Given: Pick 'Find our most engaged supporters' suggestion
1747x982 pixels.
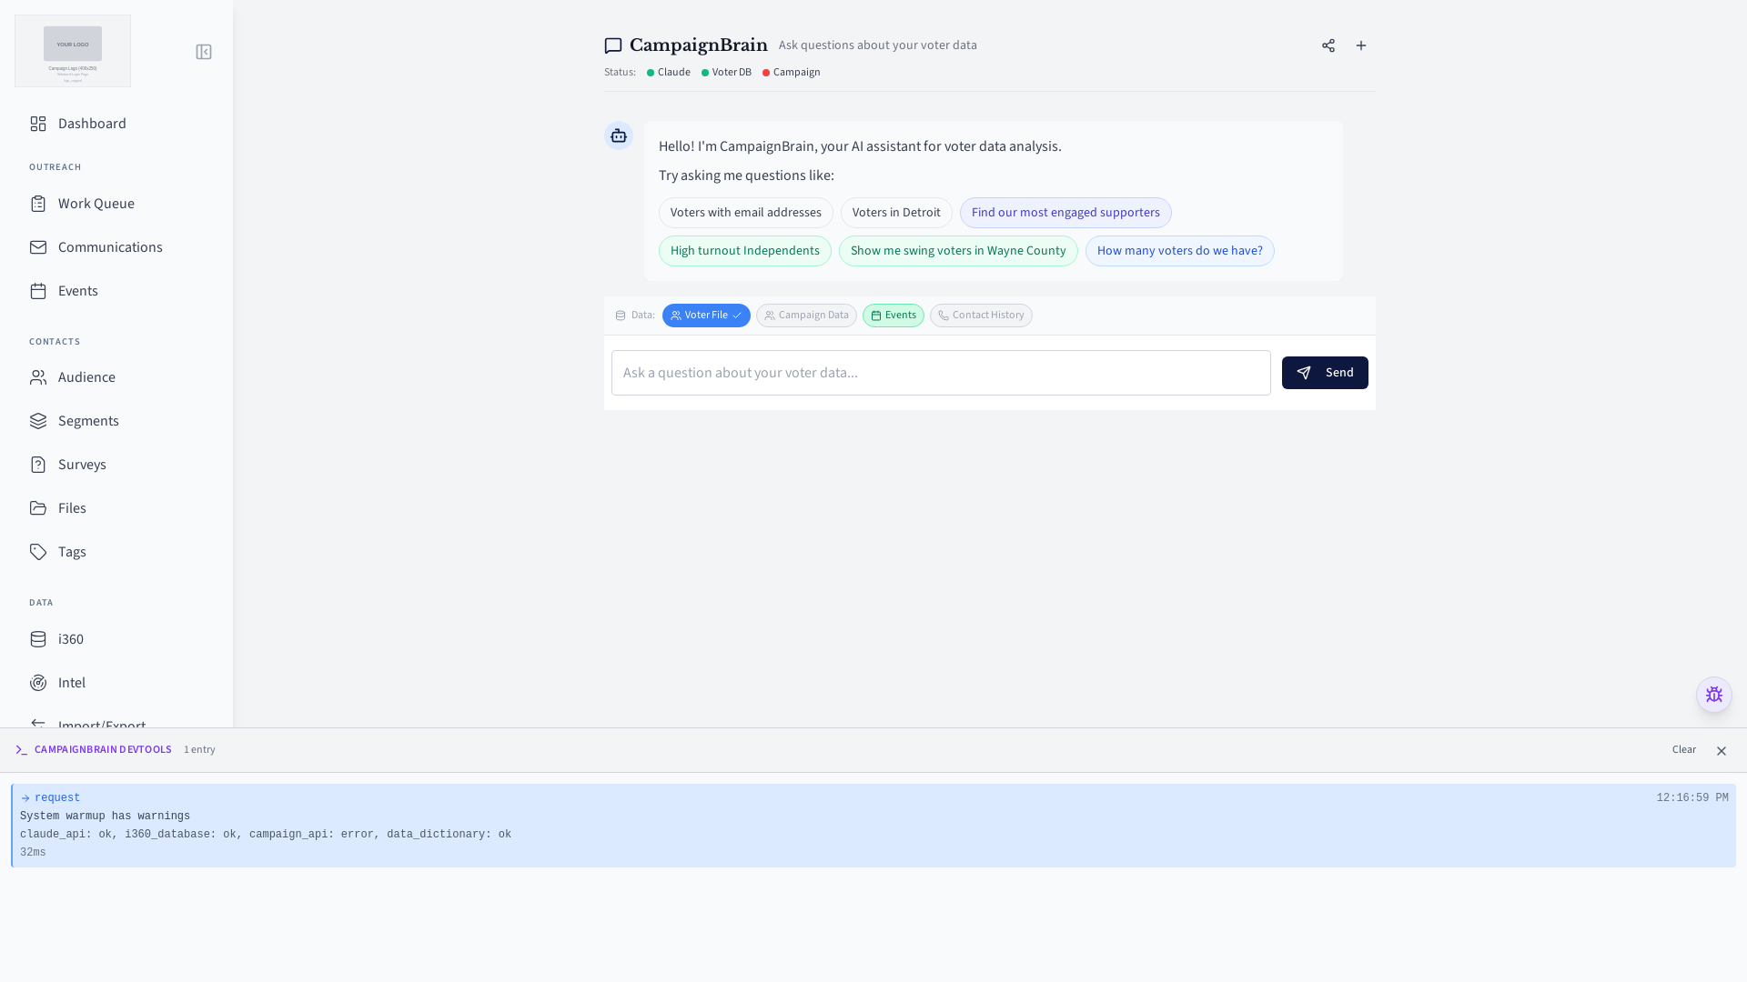Looking at the screenshot, I should 1065,213.
